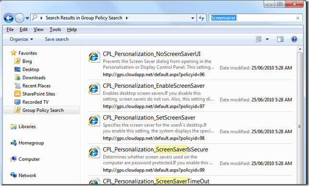309x186 pixels.
Task: Open Network in navigation pane
Action: [27, 175]
